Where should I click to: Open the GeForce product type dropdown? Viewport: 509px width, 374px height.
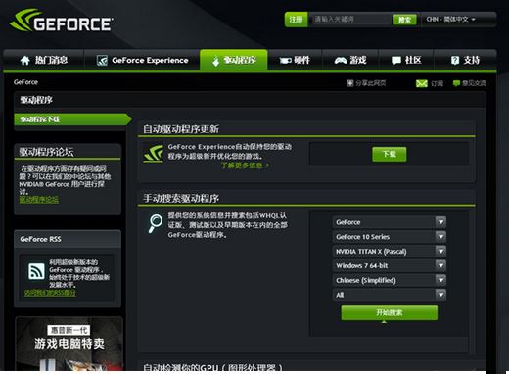390,222
